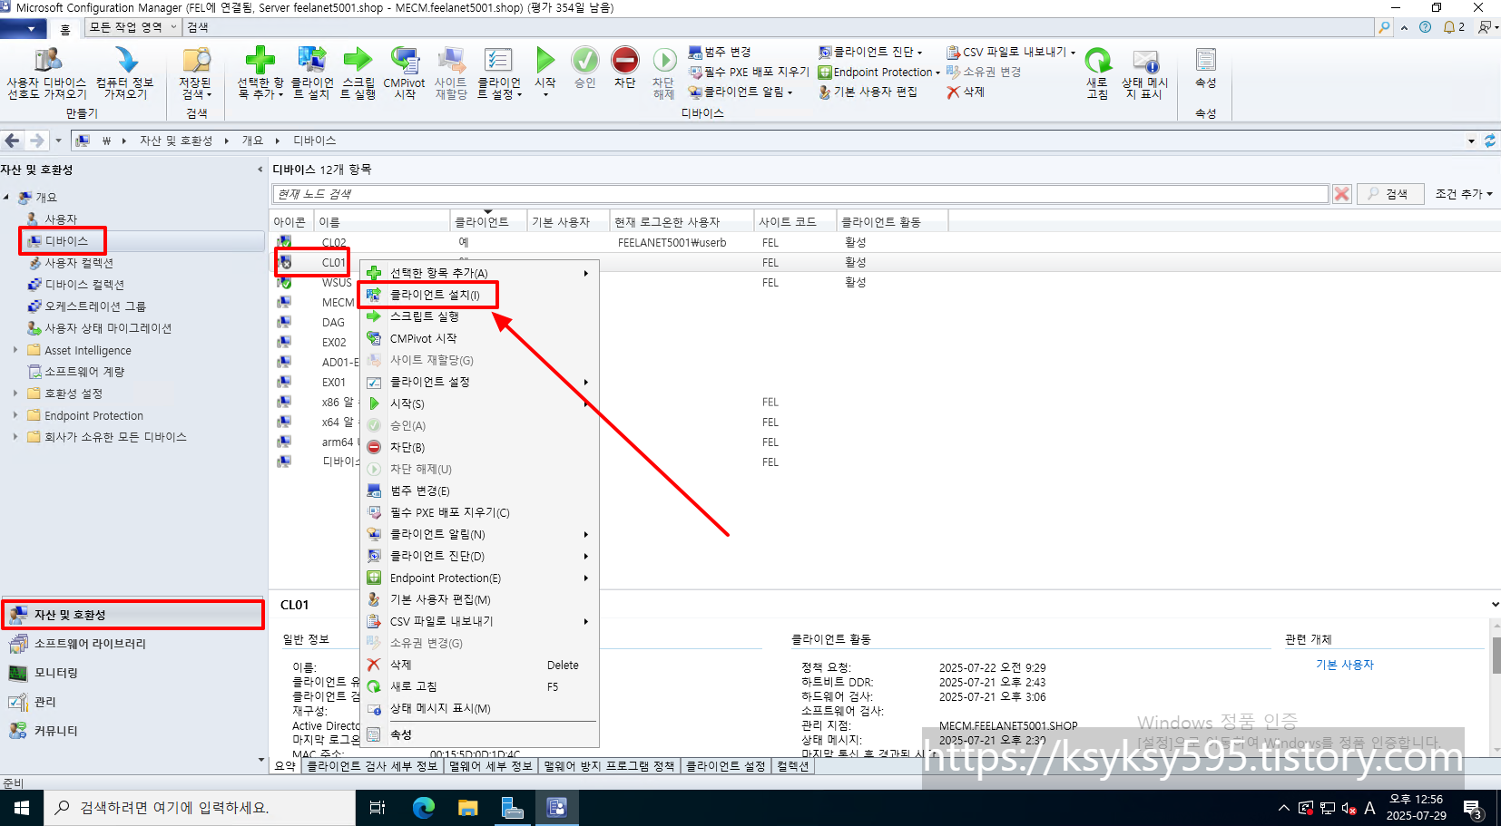Open the 조건 추가 dropdown

(x=1463, y=194)
